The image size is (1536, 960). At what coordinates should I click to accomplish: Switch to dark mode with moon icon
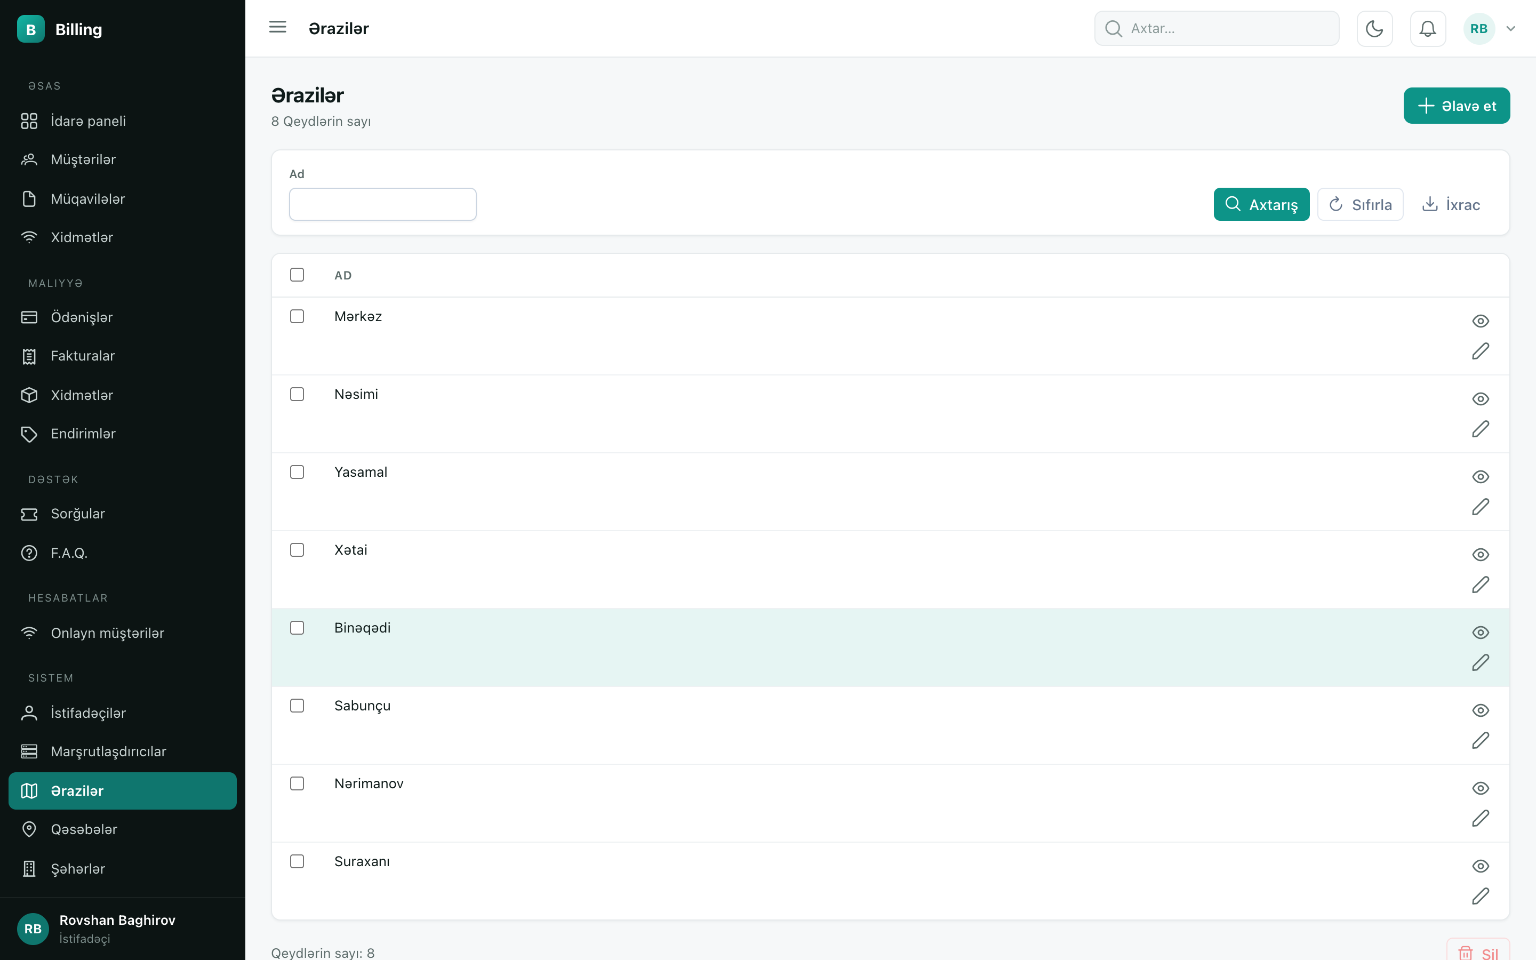(x=1374, y=29)
